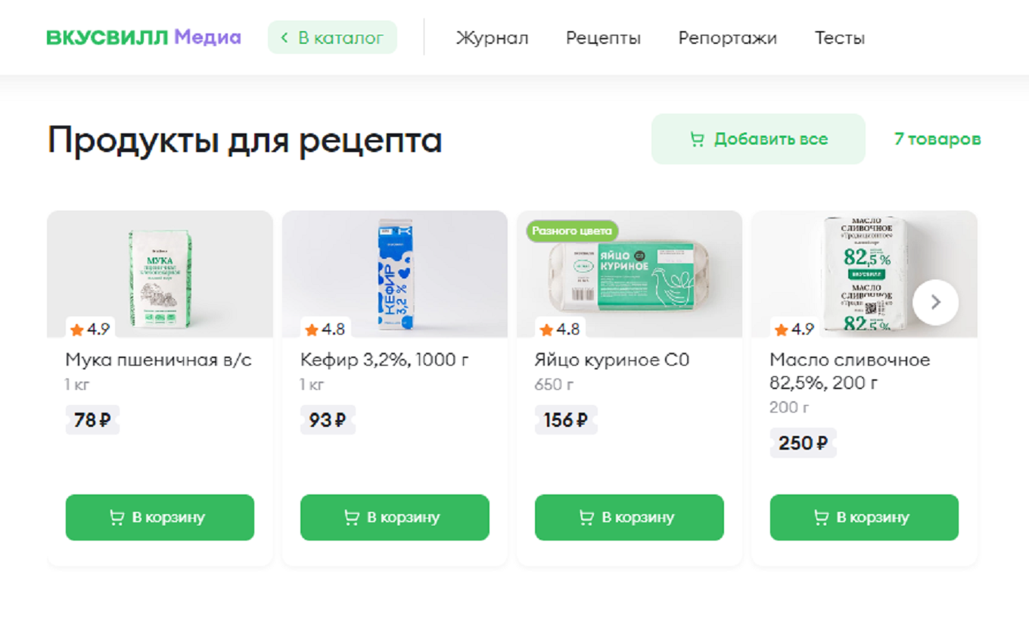
Task: Click the cart icon on butter's "В корзину" button
Action: click(820, 517)
